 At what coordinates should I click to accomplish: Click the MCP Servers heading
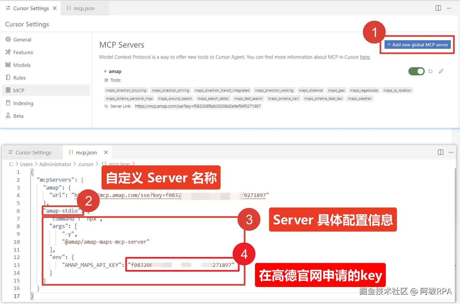(x=122, y=45)
